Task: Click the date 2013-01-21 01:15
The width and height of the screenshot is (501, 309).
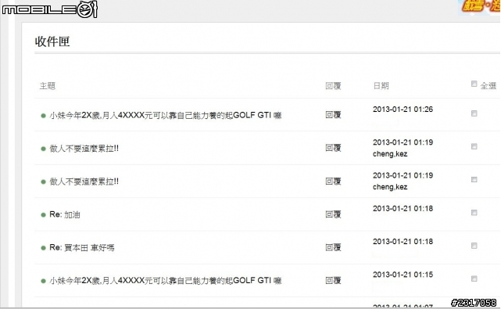Action: coord(403,275)
